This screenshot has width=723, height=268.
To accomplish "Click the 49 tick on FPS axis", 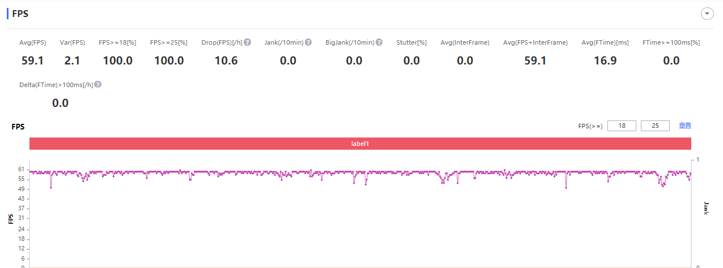I will [20, 189].
